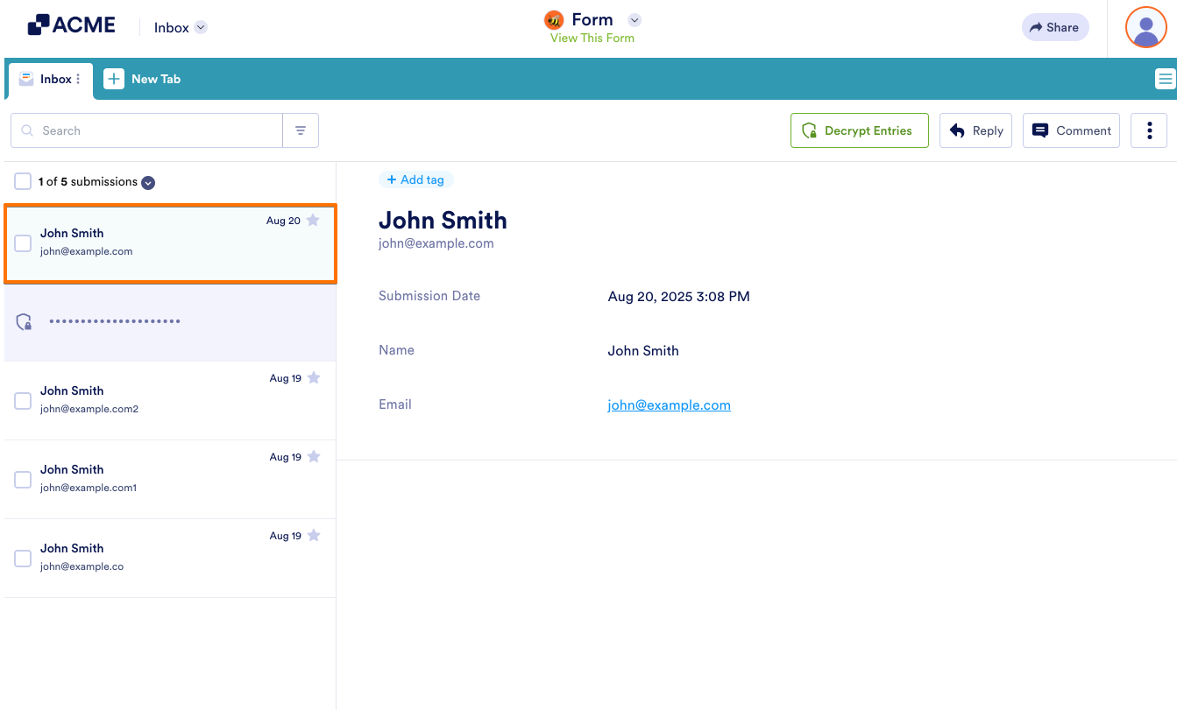Select checkbox for john@example.co submission
The image size is (1177, 710).
coord(23,559)
